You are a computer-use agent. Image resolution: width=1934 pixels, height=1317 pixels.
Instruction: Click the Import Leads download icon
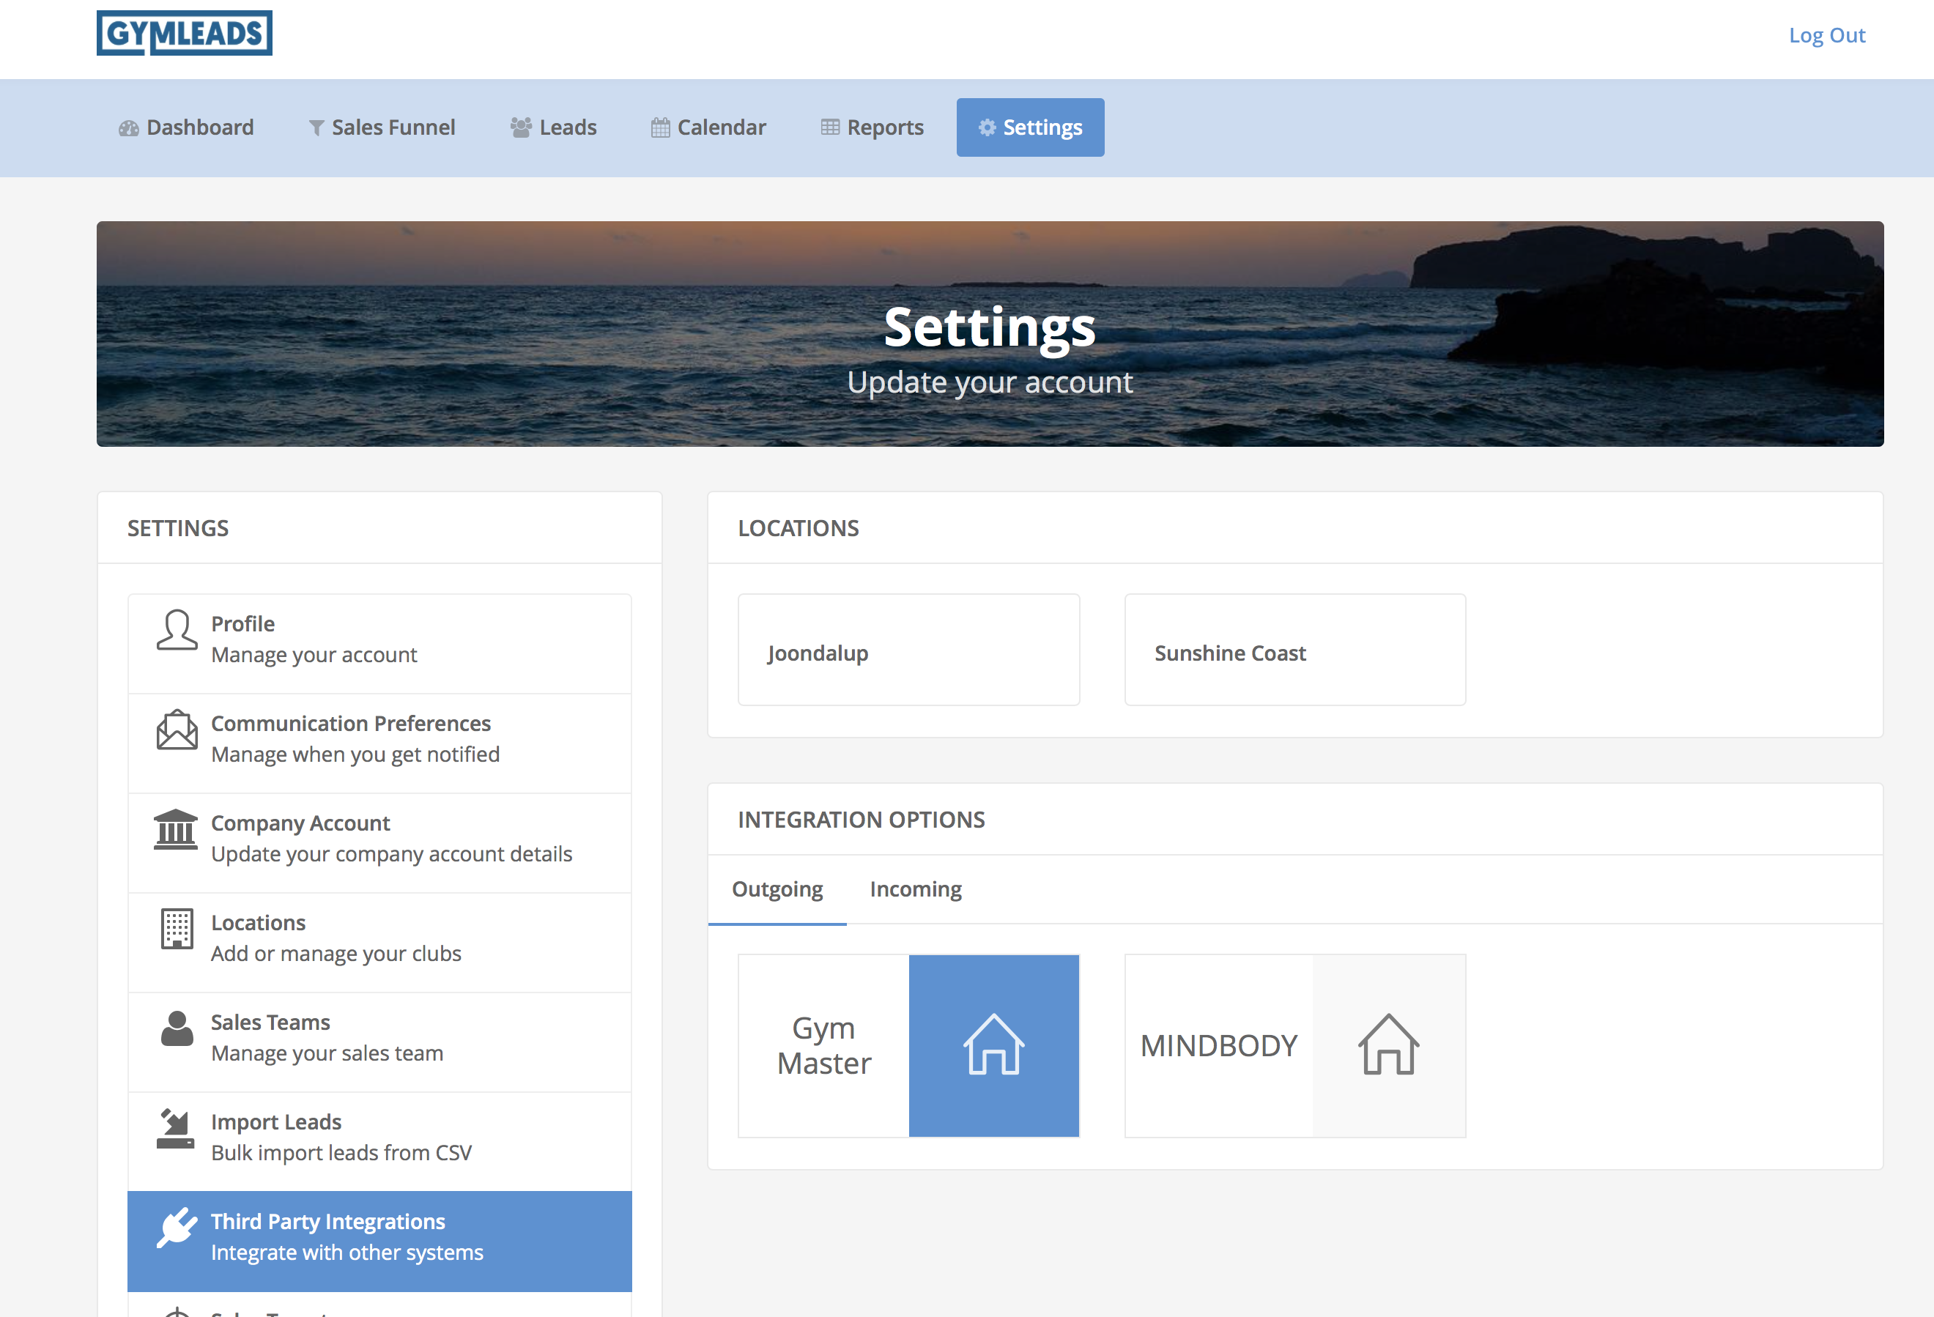pyautogui.click(x=176, y=1128)
